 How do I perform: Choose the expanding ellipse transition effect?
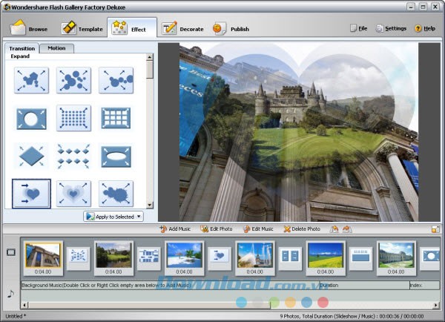116,155
